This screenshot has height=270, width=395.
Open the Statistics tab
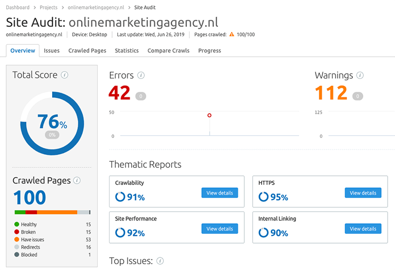click(127, 51)
